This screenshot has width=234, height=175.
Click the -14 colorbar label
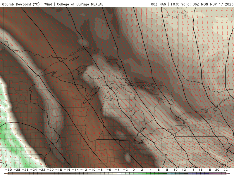coord(75,170)
